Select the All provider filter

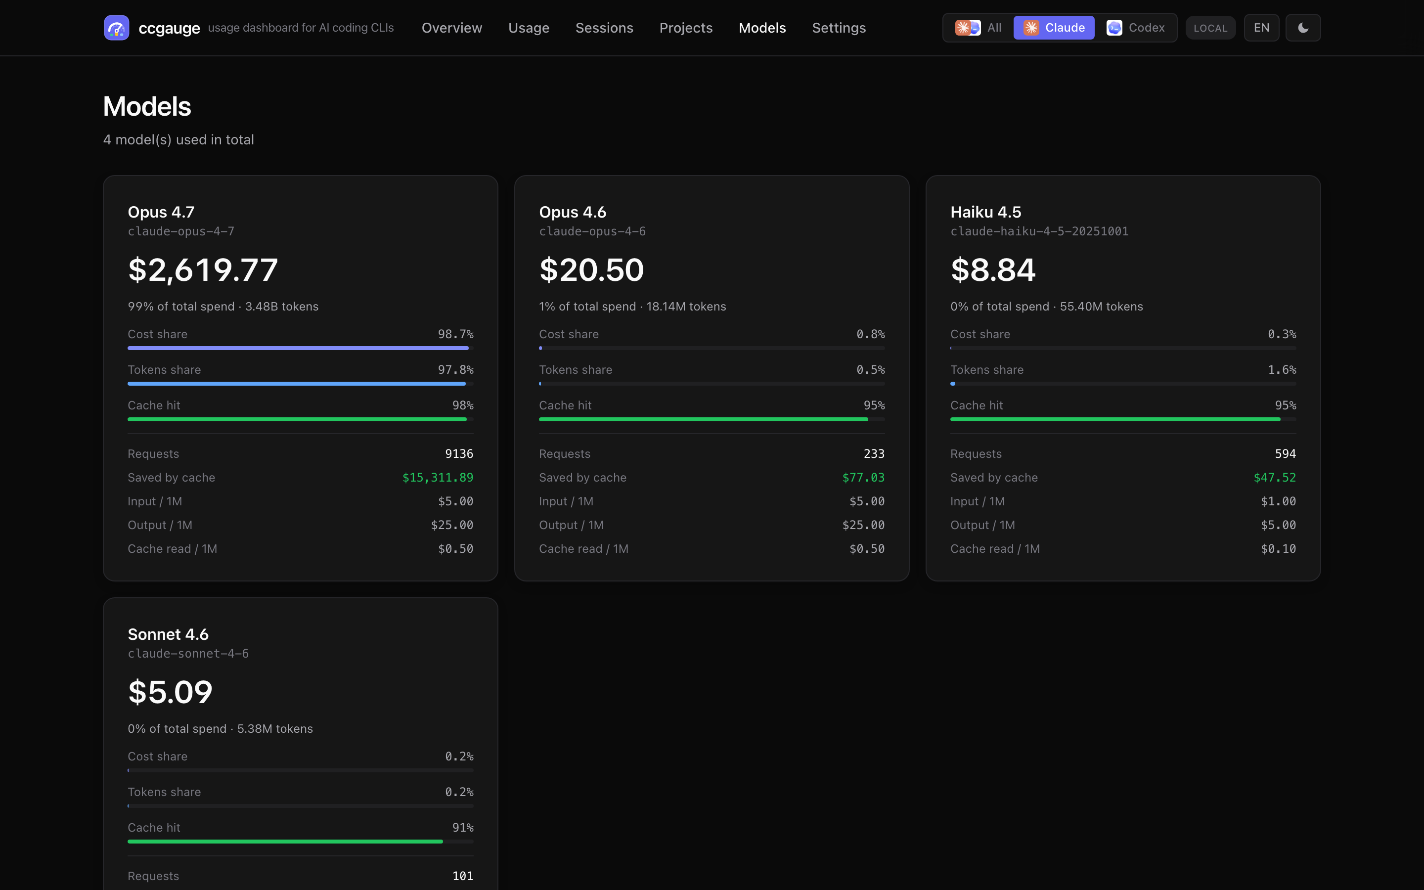click(978, 28)
